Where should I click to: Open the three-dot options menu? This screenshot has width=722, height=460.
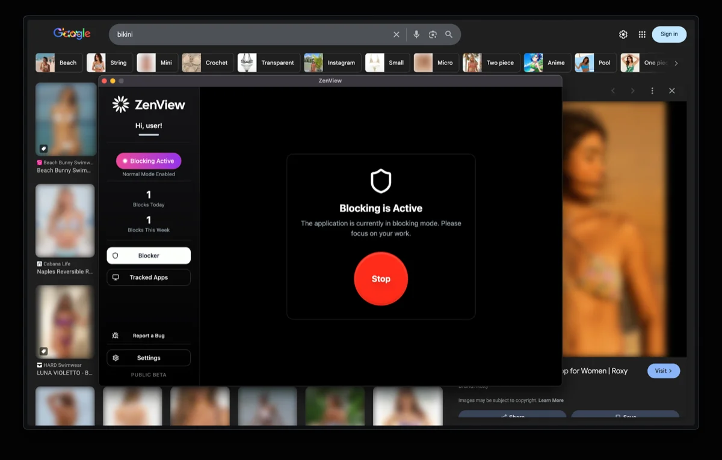652,90
